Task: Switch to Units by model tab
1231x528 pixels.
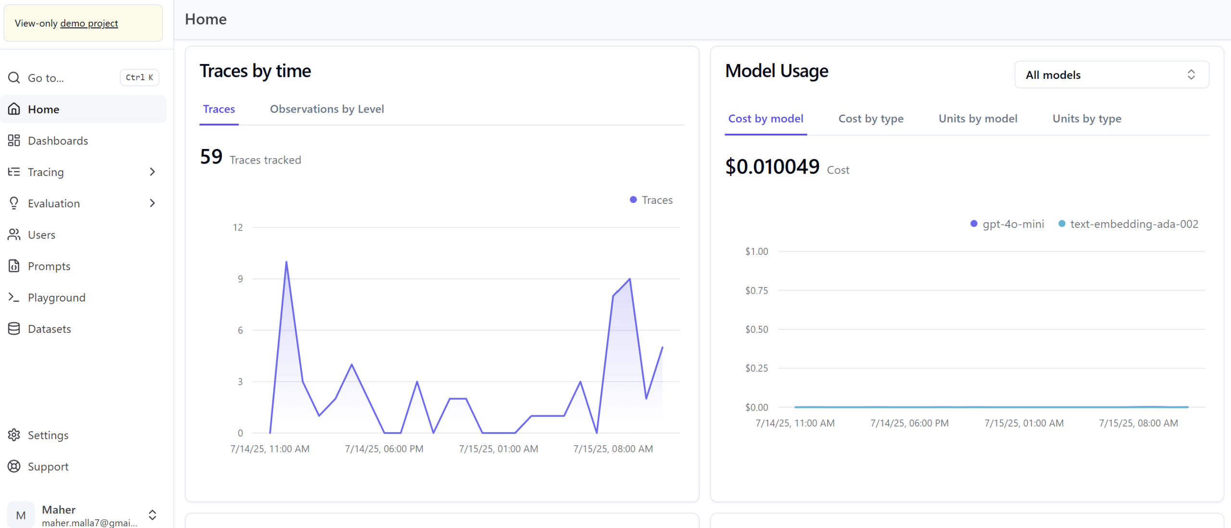Action: 978,119
